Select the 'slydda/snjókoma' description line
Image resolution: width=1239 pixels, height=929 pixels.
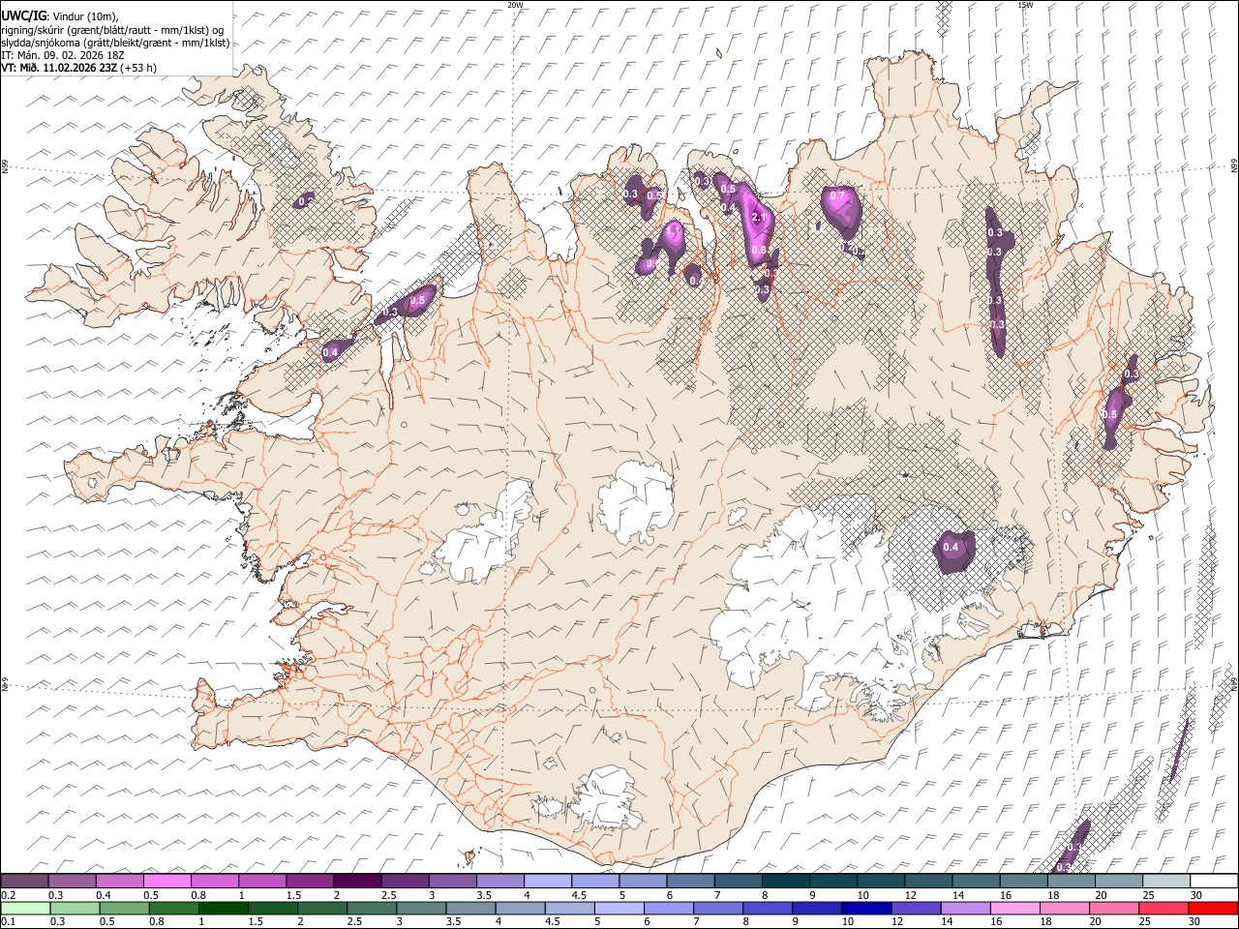point(115,43)
